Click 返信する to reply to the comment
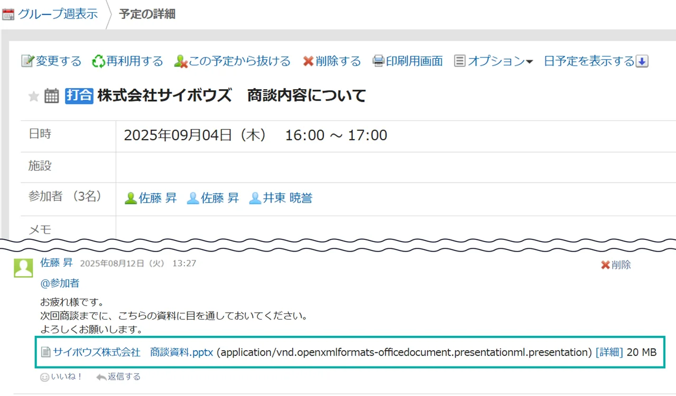The image size is (676, 396). (124, 376)
